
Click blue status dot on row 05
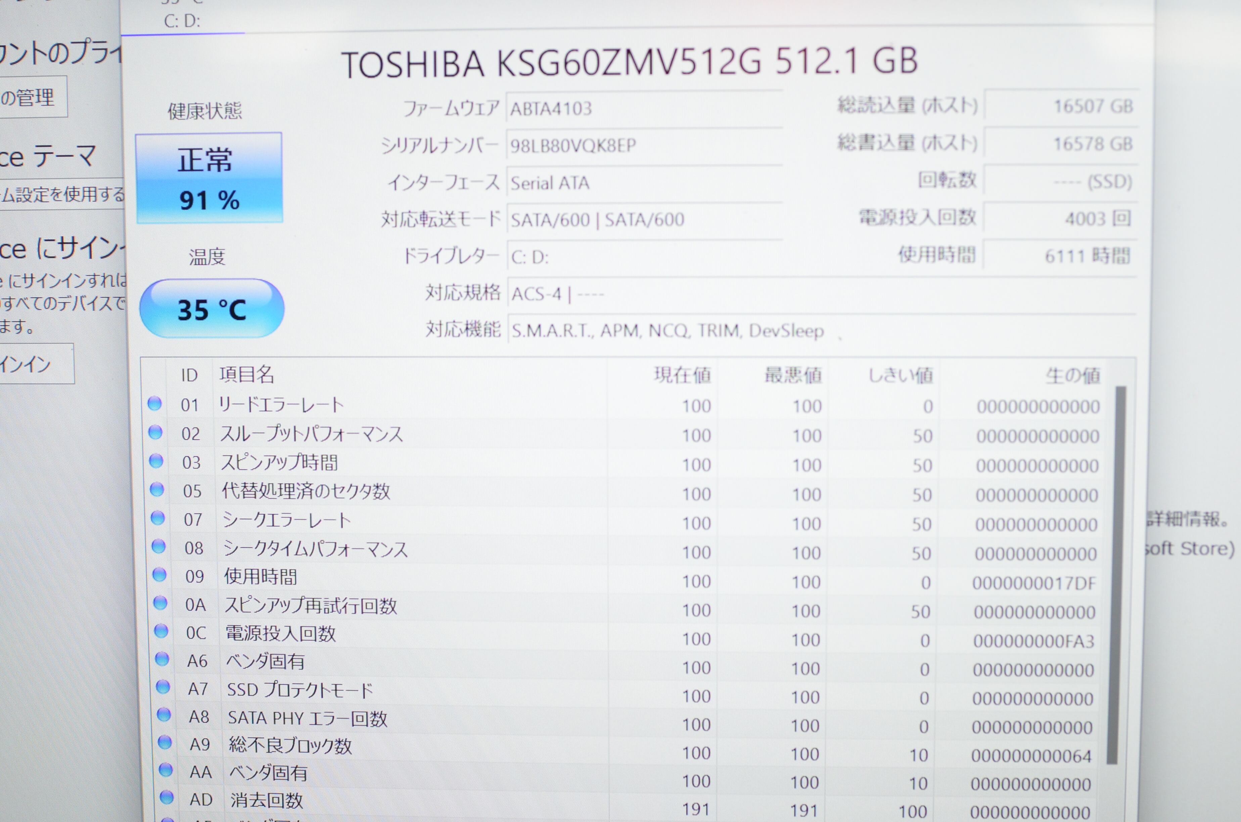coord(157,490)
